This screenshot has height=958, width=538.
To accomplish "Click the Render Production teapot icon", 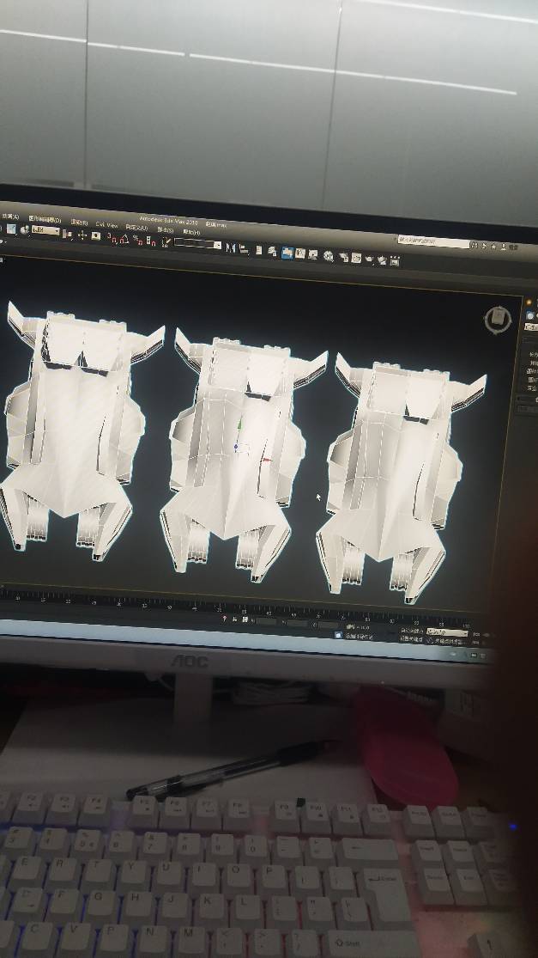I will (x=368, y=259).
